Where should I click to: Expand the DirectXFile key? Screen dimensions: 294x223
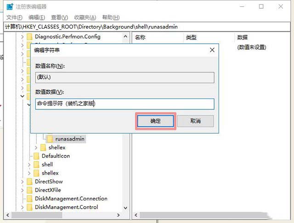point(23,190)
